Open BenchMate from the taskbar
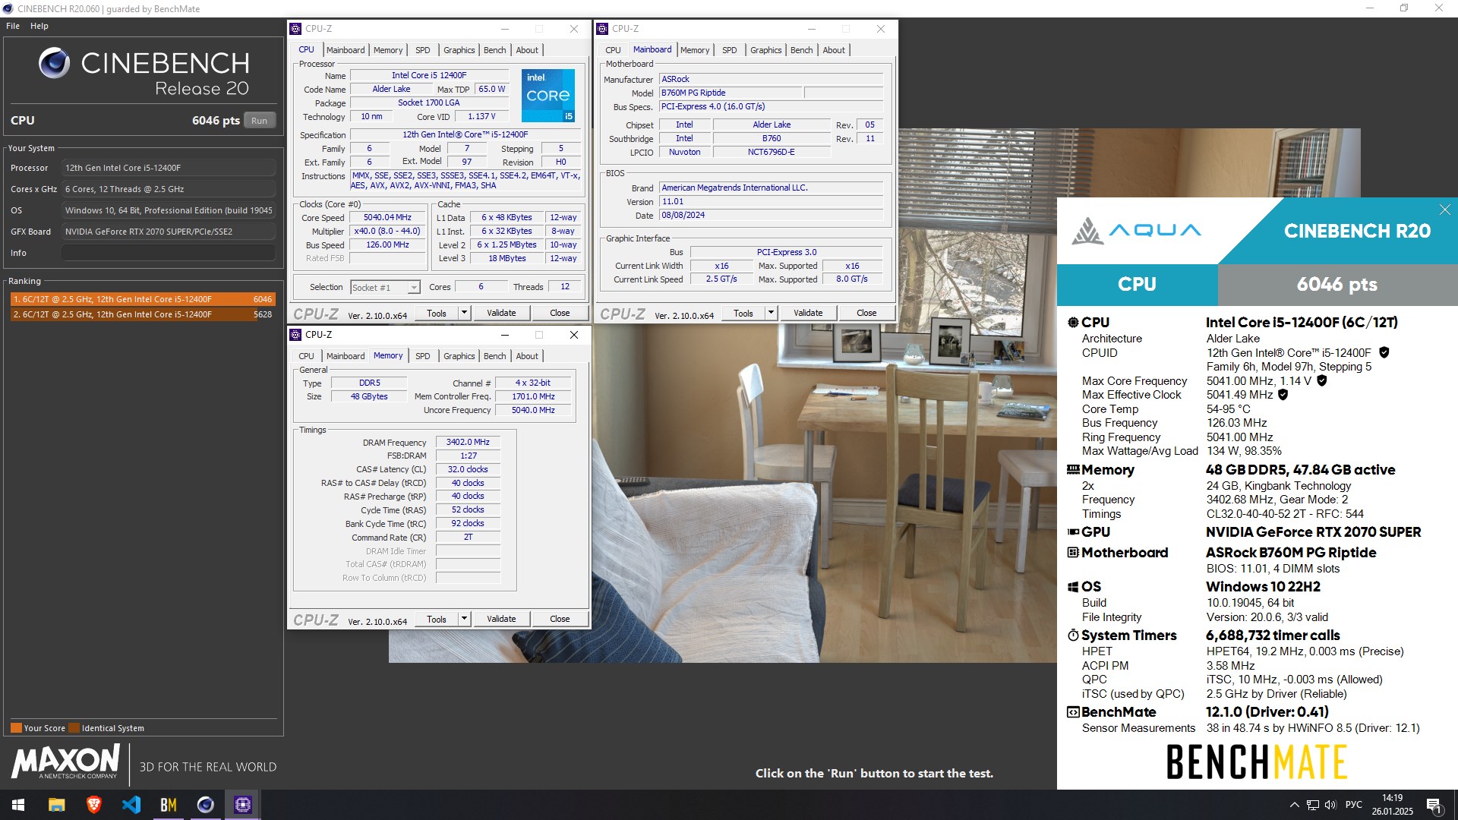1458x820 pixels. click(168, 805)
